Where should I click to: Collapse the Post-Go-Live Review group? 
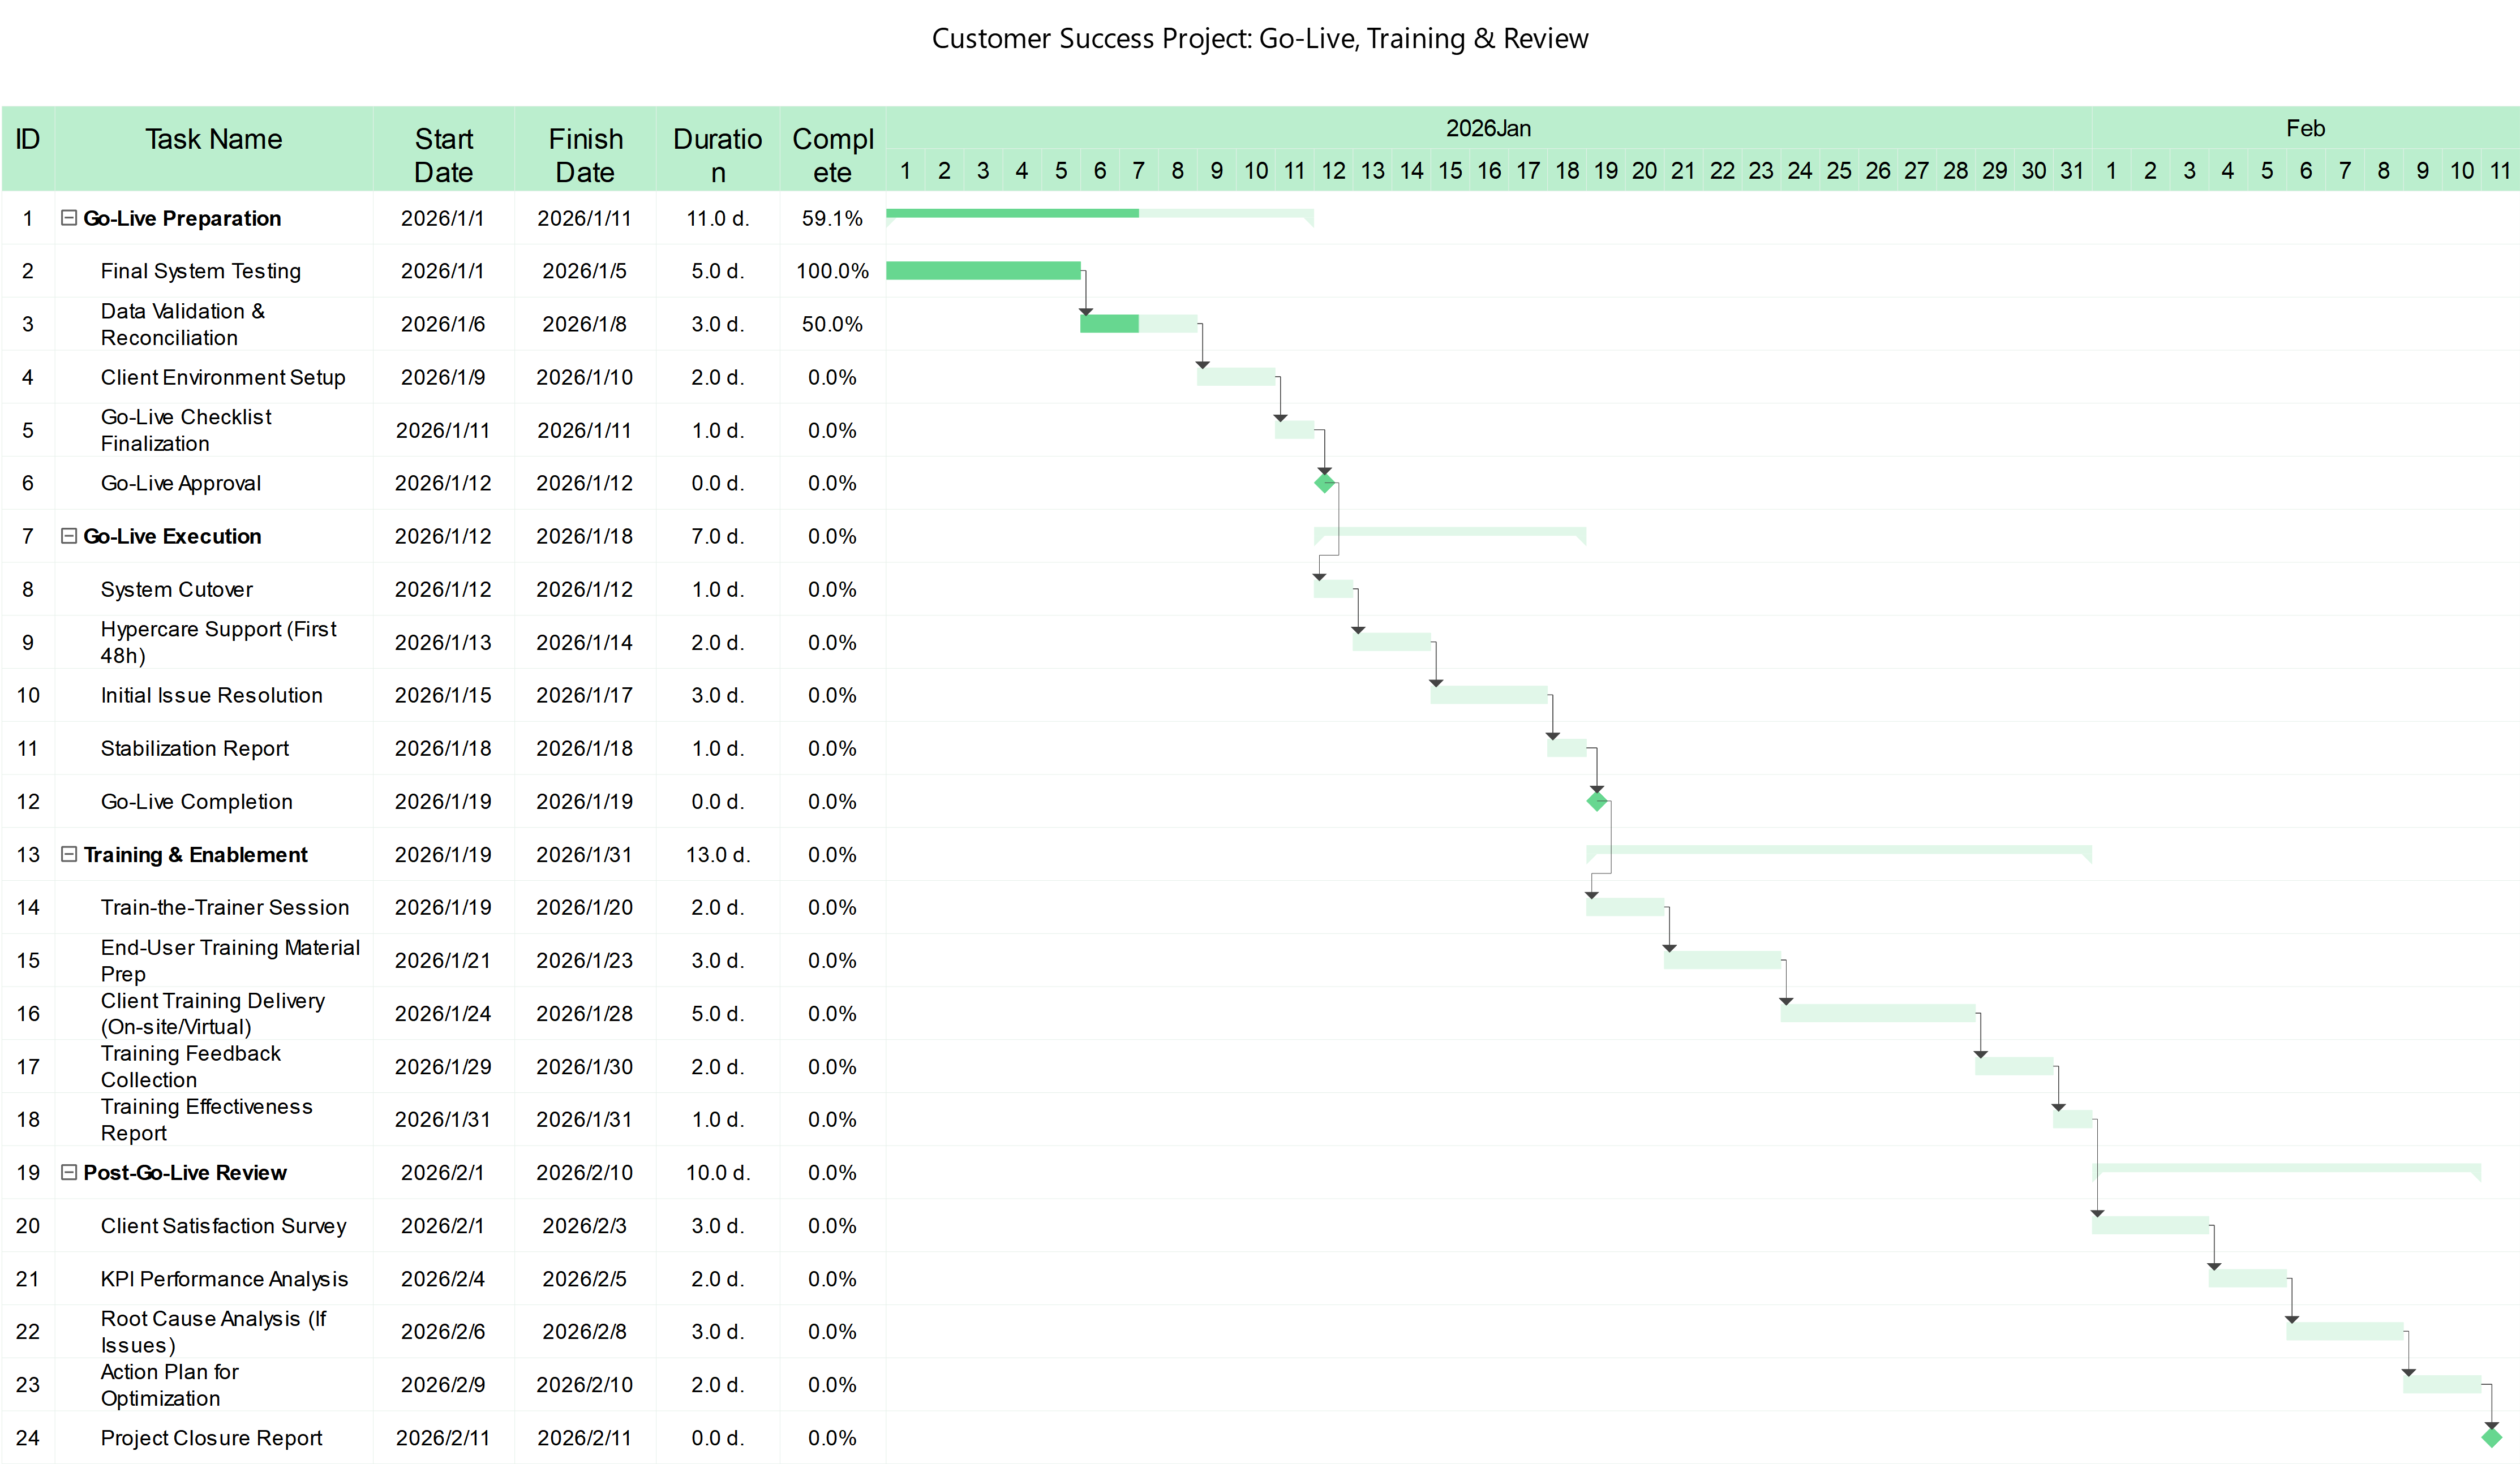click(69, 1172)
